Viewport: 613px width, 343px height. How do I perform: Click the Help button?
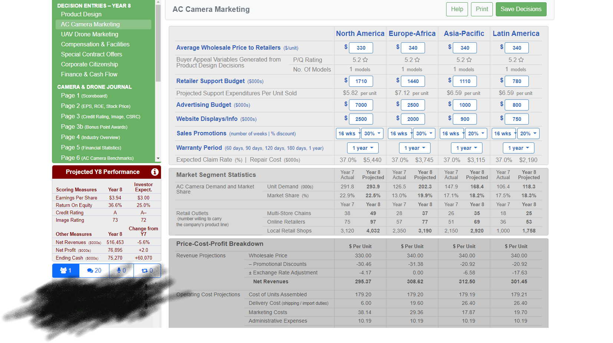click(457, 9)
